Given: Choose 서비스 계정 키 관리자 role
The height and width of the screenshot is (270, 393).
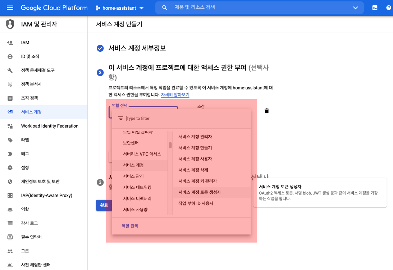Looking at the screenshot, I should pyautogui.click(x=212, y=181).
